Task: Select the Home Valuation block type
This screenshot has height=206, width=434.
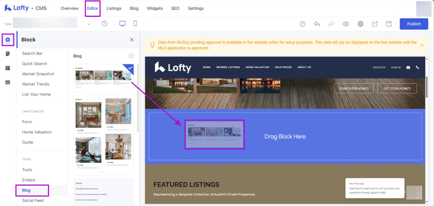Action: (37, 132)
